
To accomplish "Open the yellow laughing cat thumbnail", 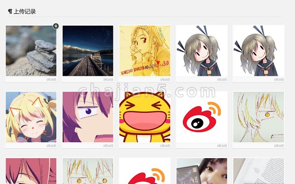I will [145, 117].
